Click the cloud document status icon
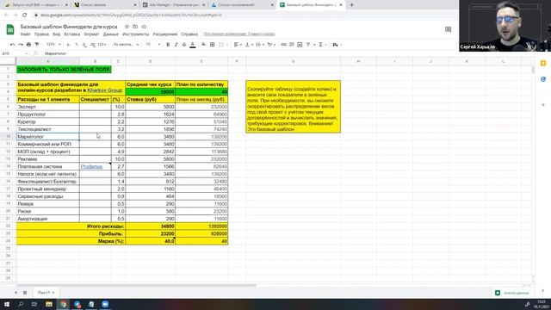This screenshot has width=551, height=310. click(144, 27)
